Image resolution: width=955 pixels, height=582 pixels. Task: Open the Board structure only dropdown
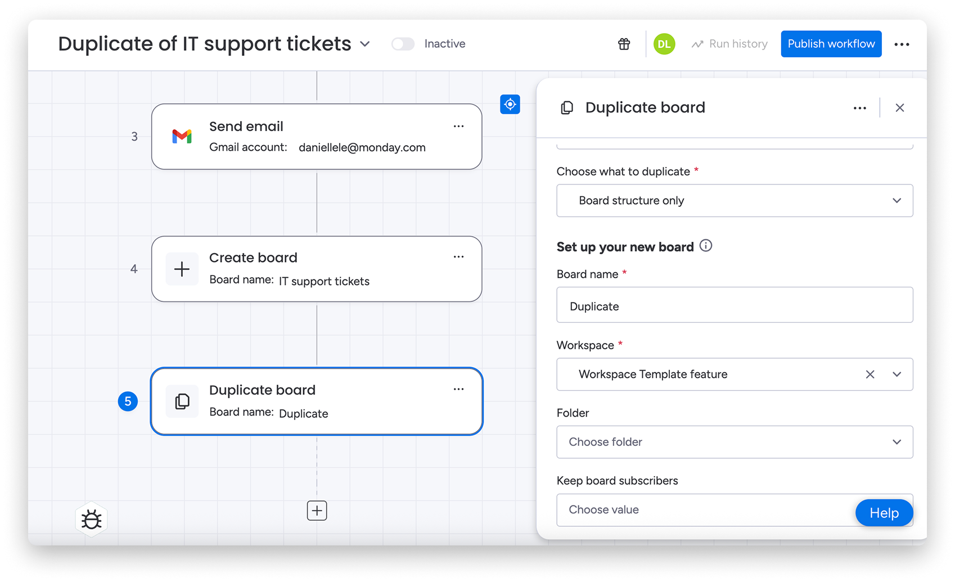tap(735, 201)
